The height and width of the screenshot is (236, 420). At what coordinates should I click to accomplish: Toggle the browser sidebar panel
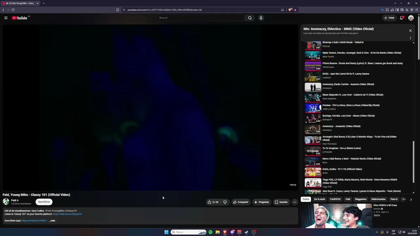coord(397,10)
